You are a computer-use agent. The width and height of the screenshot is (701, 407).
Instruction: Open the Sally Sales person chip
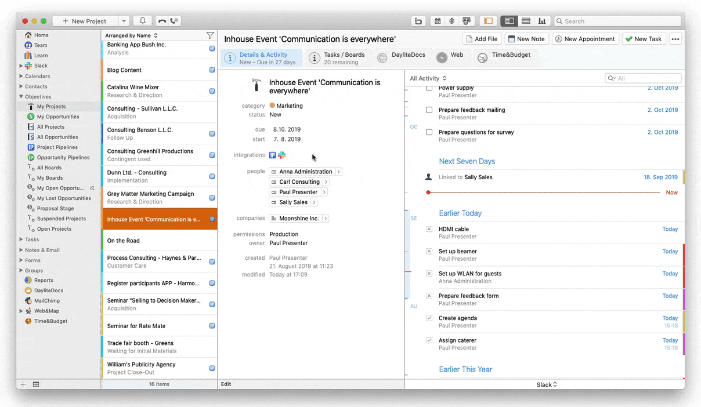coord(293,202)
